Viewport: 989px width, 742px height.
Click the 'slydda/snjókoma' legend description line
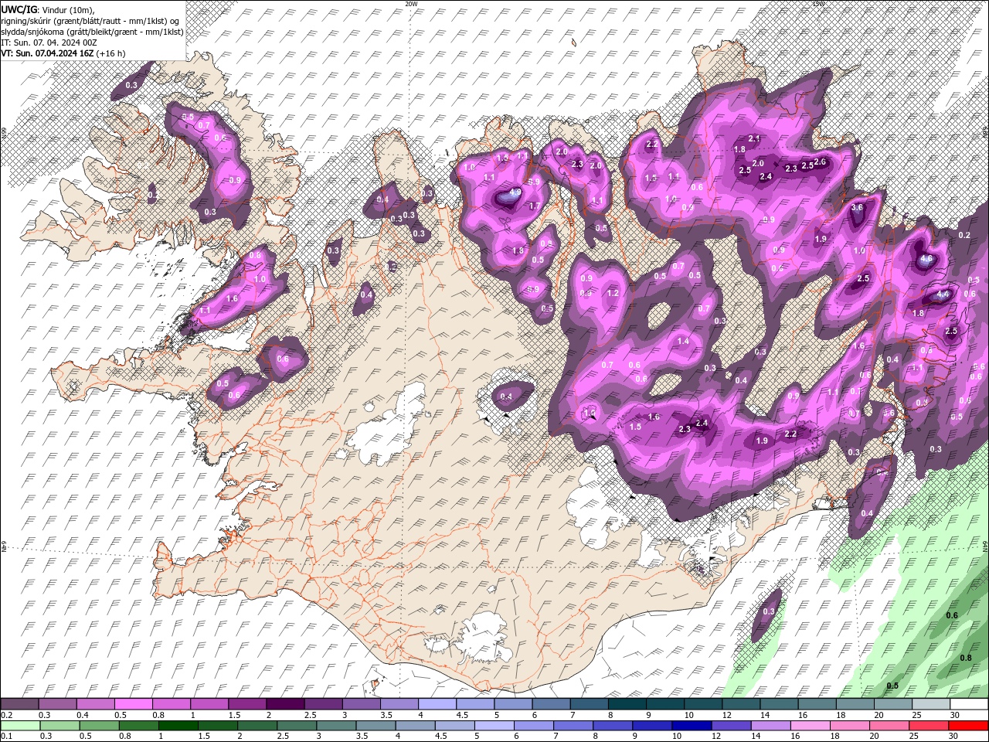(92, 31)
